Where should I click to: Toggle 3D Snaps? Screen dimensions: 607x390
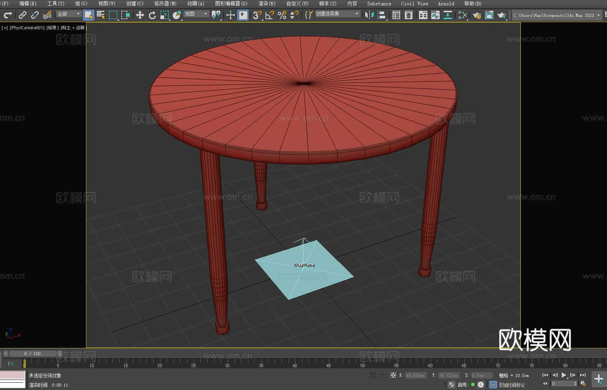[x=257, y=15]
